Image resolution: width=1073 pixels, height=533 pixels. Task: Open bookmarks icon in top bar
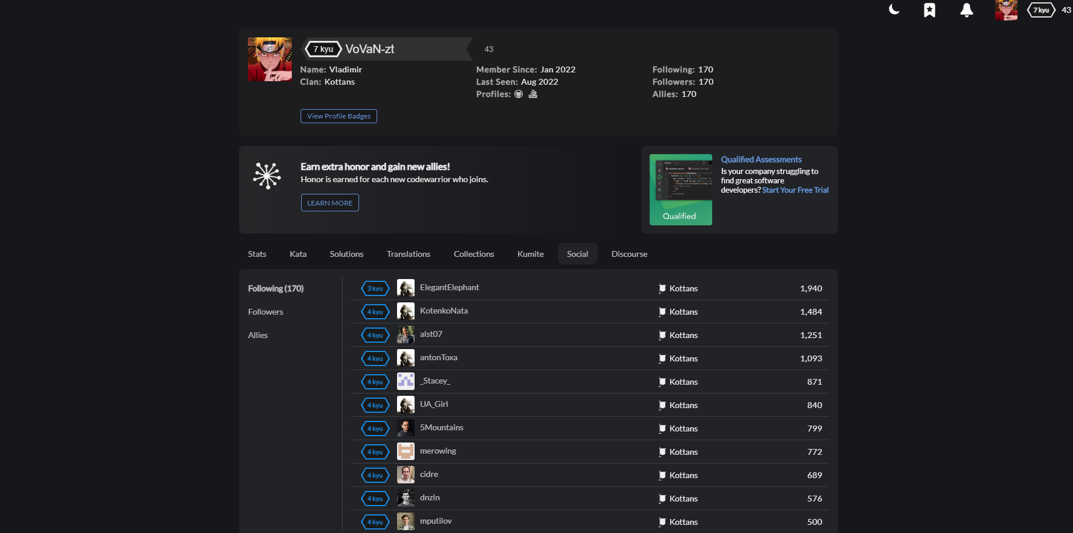930,10
